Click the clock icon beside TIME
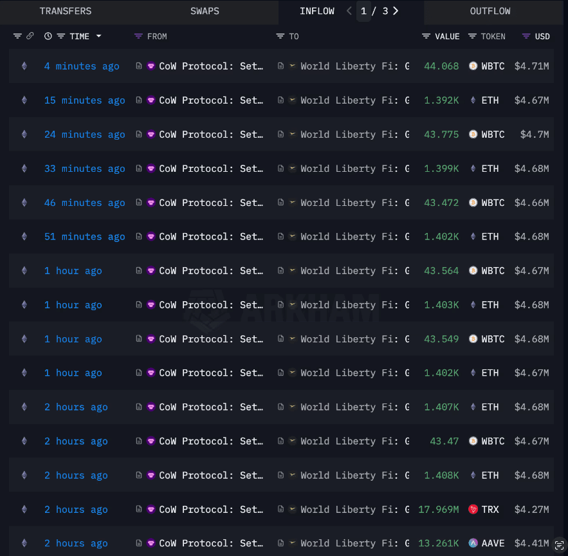 click(x=48, y=36)
